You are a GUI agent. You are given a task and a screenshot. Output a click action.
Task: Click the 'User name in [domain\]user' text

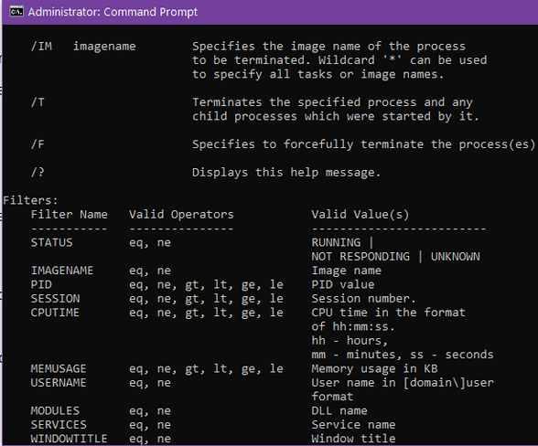[403, 383]
